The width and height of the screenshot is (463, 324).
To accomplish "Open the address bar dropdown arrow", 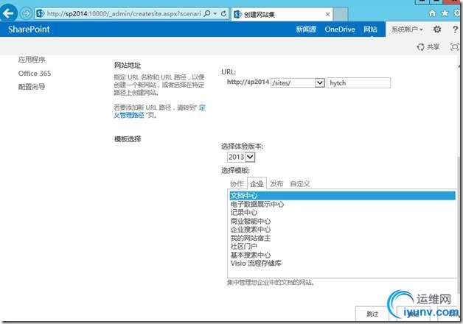I will pos(215,13).
